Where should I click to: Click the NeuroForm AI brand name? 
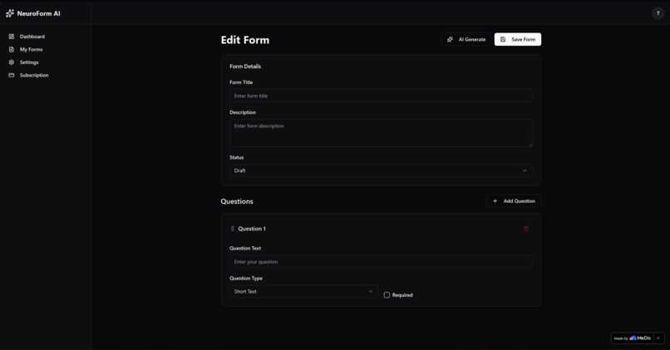38,13
